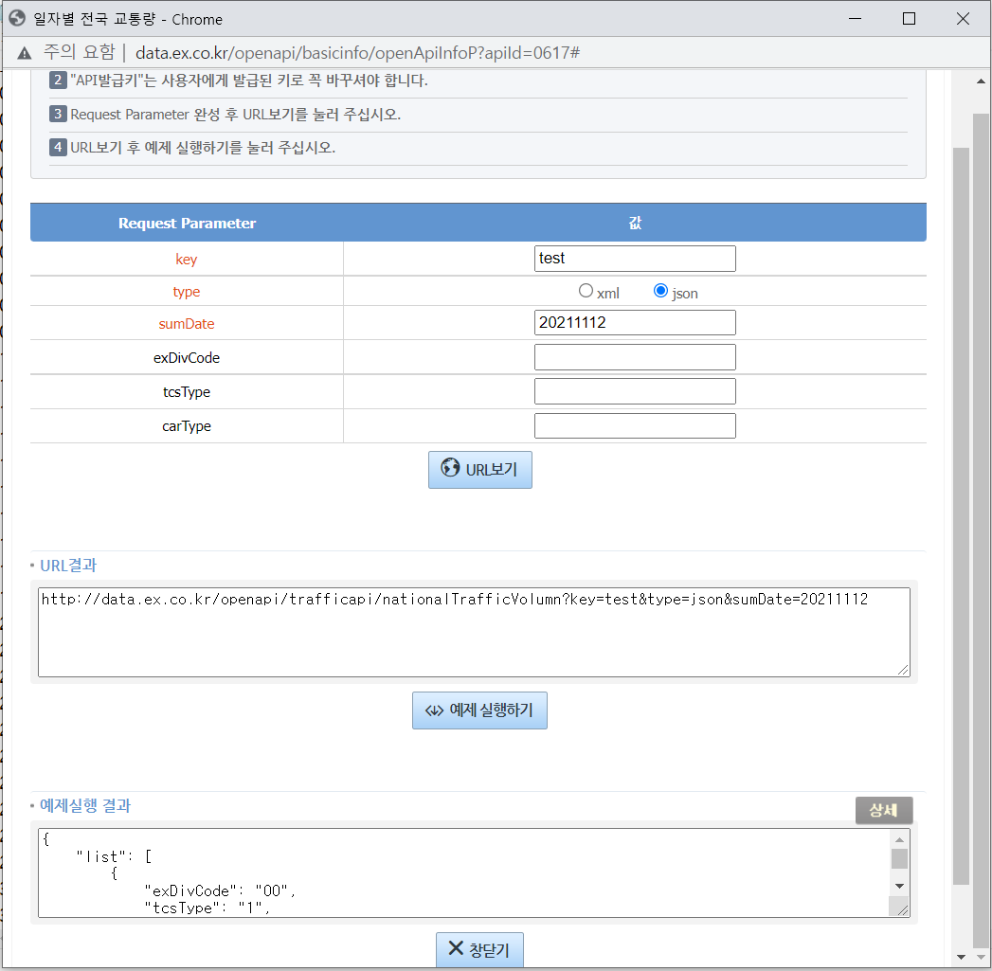
Task: Click the main page scrollbar thumb
Action: point(961,515)
